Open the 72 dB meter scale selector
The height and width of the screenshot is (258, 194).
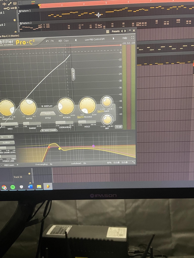[119, 127]
